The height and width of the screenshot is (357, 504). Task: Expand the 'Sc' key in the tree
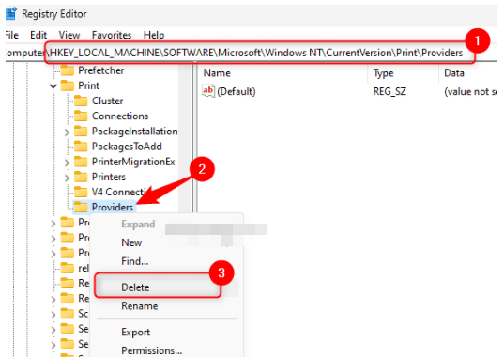tap(53, 314)
